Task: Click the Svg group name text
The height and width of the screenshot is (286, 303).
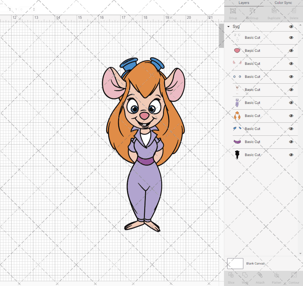Action: [x=236, y=26]
